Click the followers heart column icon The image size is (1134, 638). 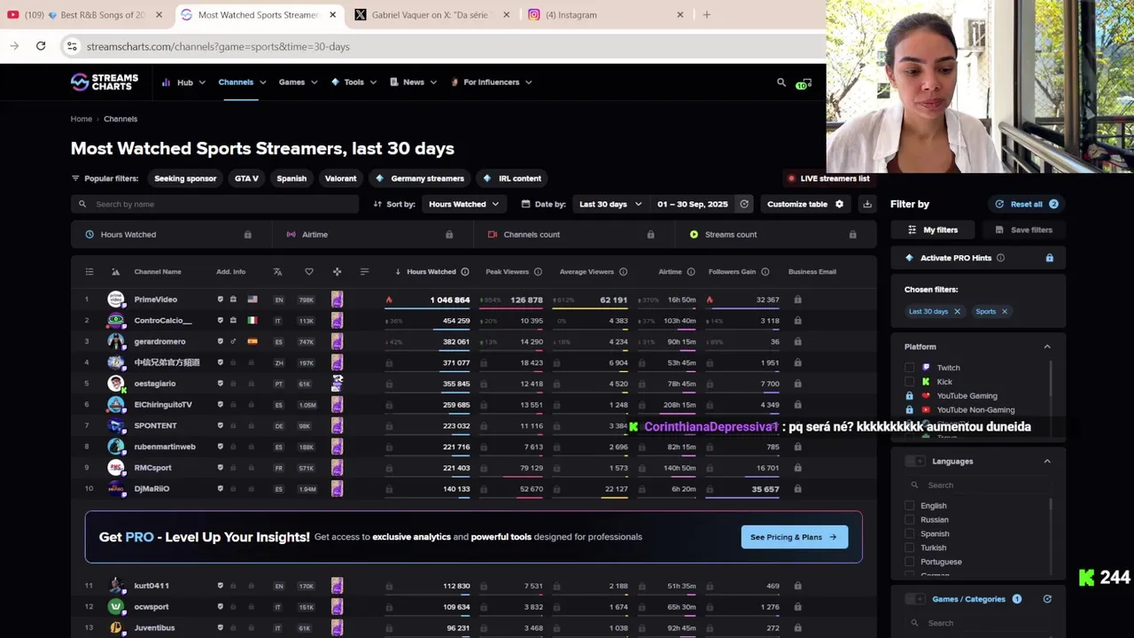308,272
